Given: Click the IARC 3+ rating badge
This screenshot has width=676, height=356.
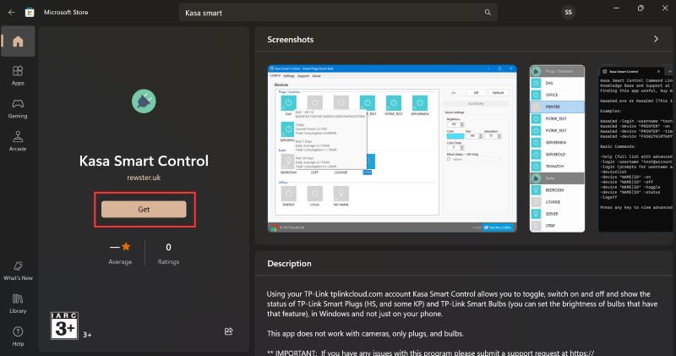Looking at the screenshot, I should click(x=64, y=326).
